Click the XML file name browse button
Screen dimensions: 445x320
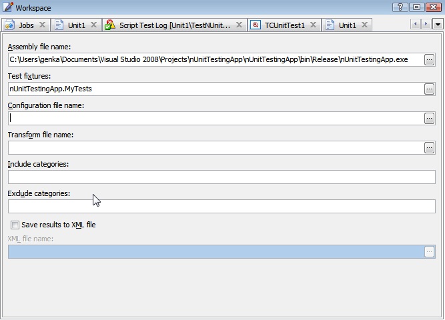click(x=429, y=251)
